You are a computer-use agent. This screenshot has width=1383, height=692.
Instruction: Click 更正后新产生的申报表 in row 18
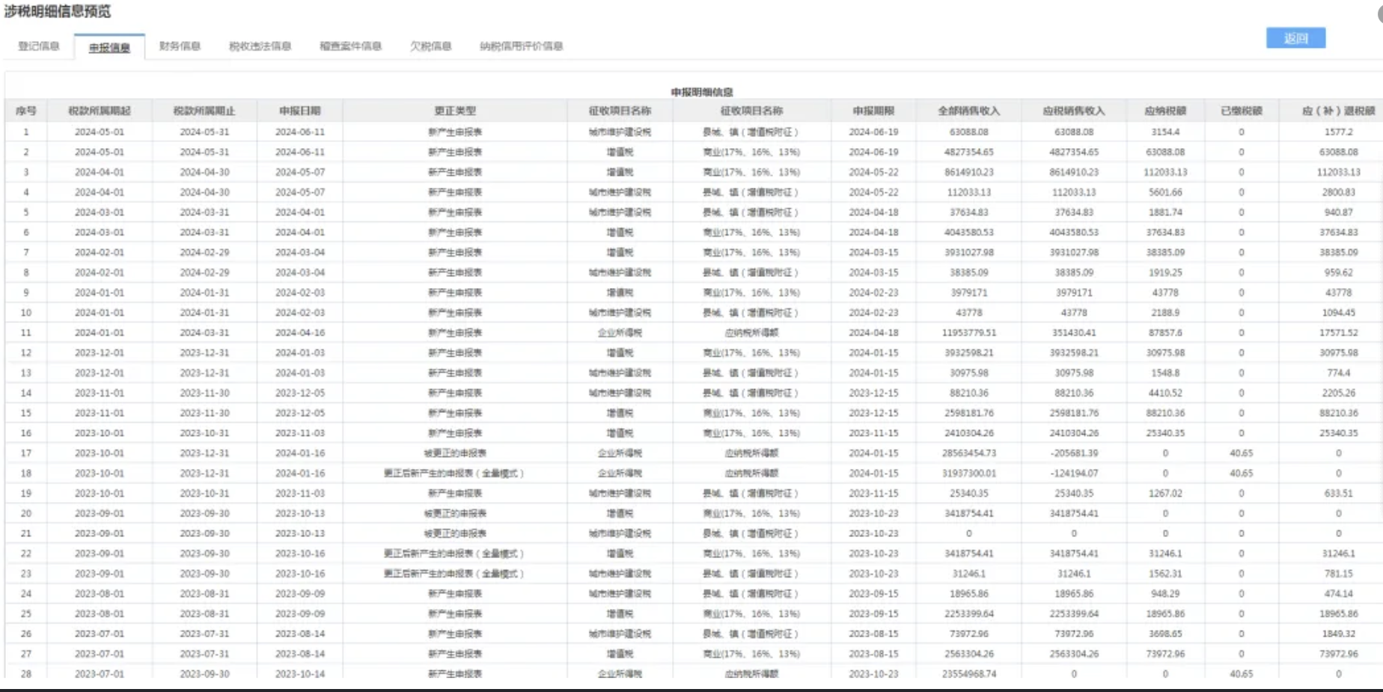click(454, 474)
